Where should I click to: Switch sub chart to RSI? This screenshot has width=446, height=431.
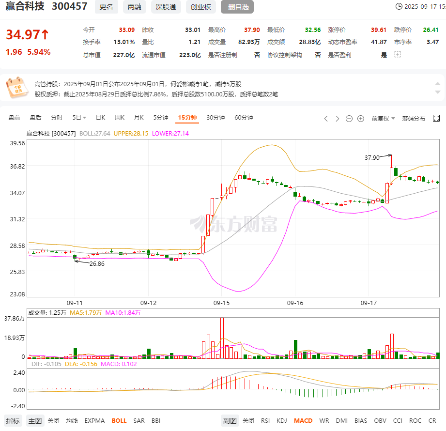[265, 421]
